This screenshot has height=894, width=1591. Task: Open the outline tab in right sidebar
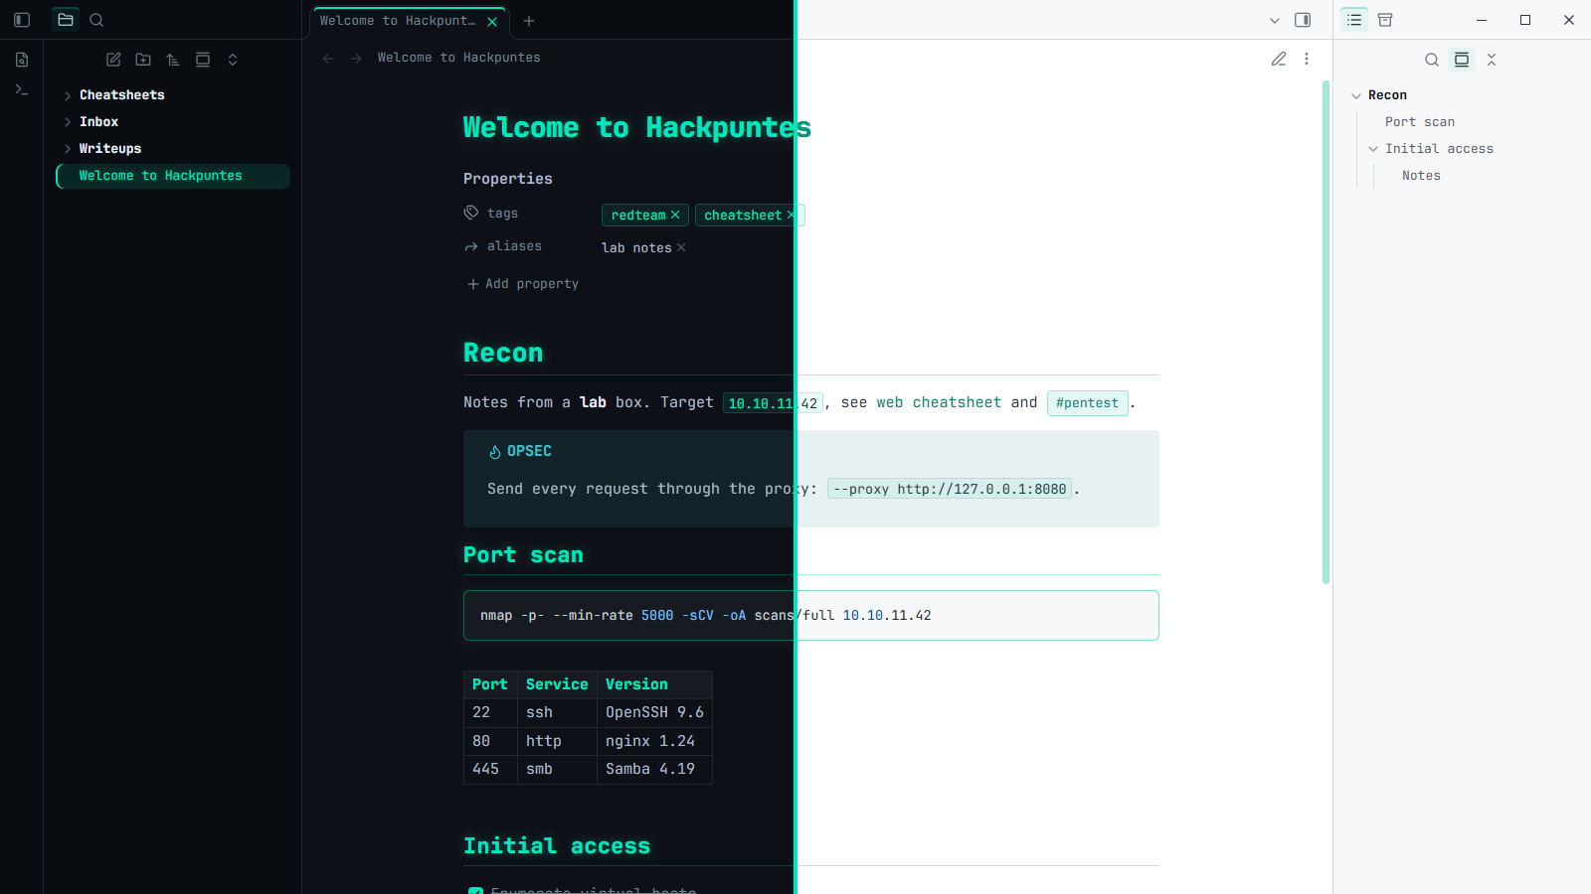point(1354,20)
